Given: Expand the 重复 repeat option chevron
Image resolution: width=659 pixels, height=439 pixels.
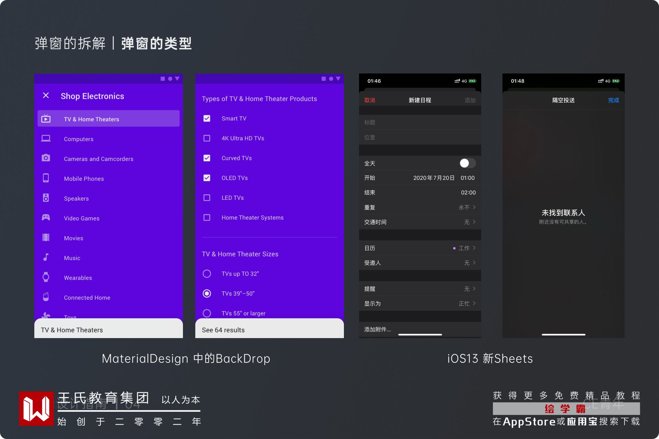Looking at the screenshot, I should point(474,207).
